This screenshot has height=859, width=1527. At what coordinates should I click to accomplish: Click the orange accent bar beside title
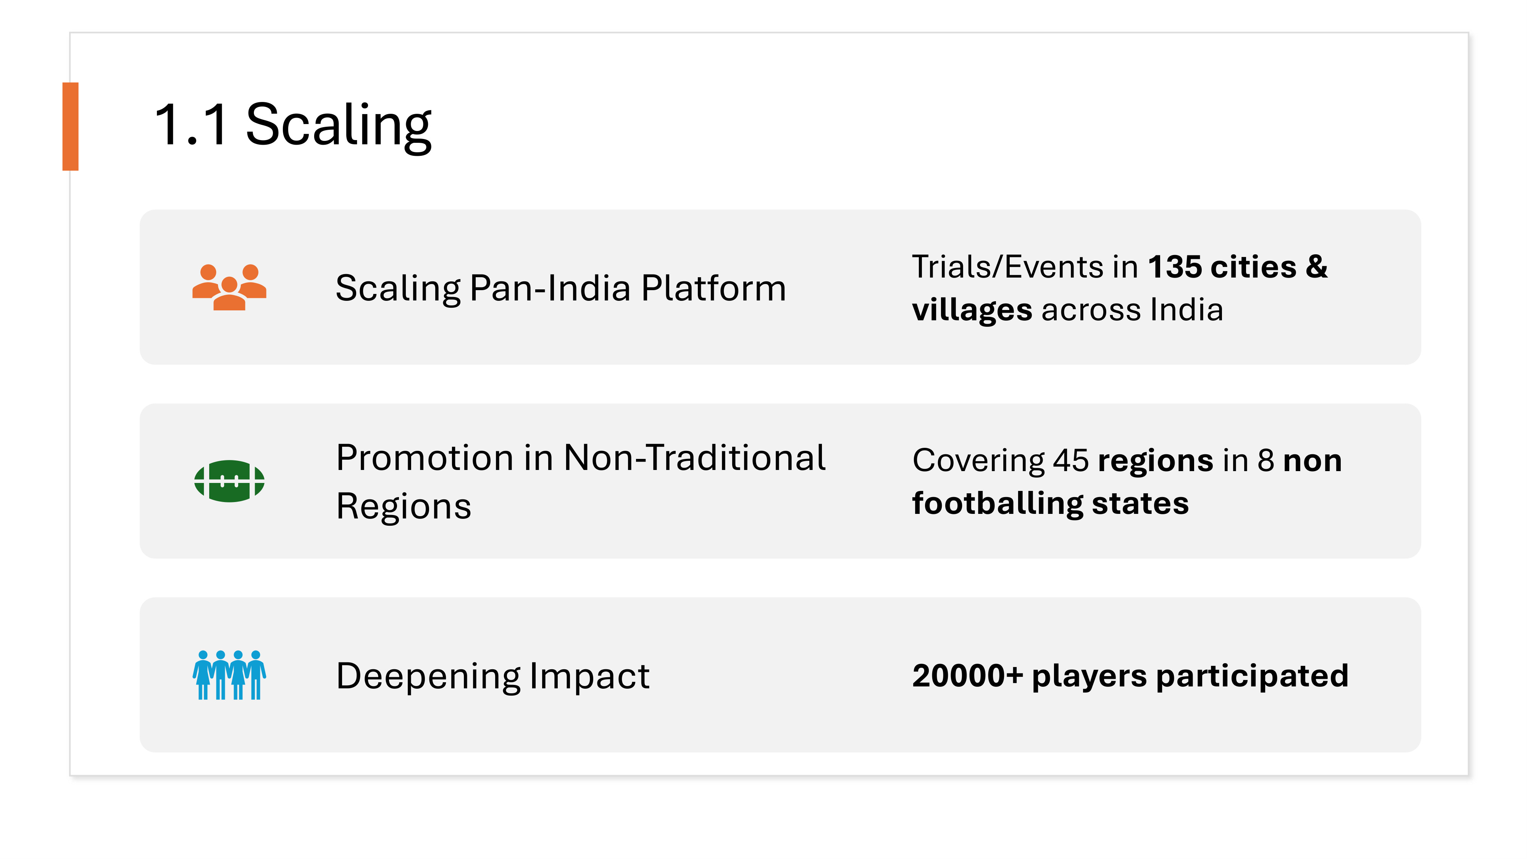click(71, 126)
